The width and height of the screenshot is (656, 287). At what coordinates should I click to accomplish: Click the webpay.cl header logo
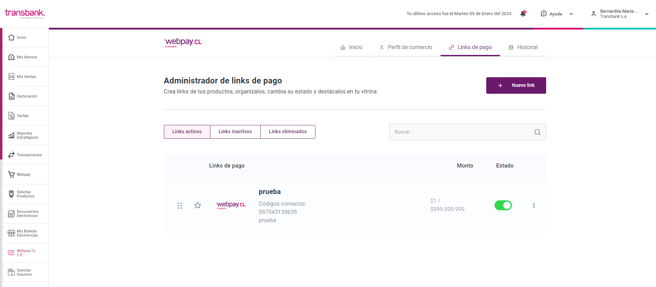[x=183, y=43]
